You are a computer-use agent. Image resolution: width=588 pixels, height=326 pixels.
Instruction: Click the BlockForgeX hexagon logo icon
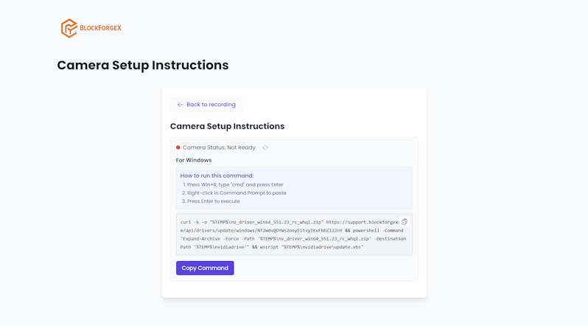pyautogui.click(x=69, y=28)
